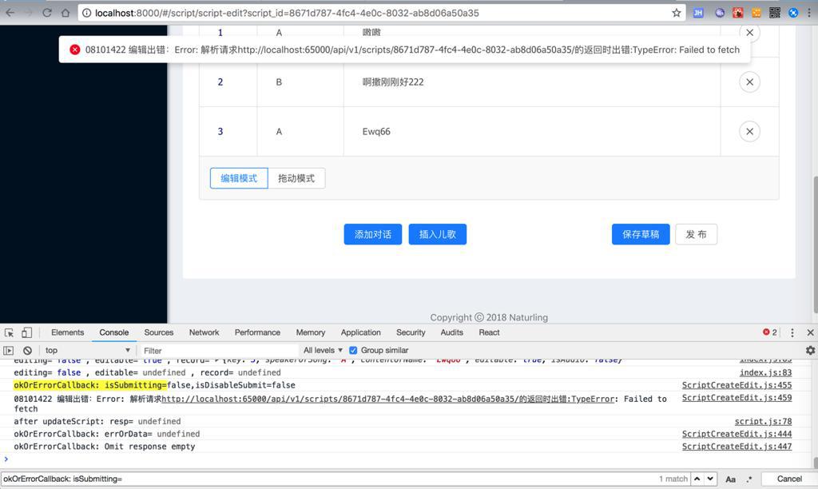
Task: Open index.js:83 source link
Action: tap(765, 372)
